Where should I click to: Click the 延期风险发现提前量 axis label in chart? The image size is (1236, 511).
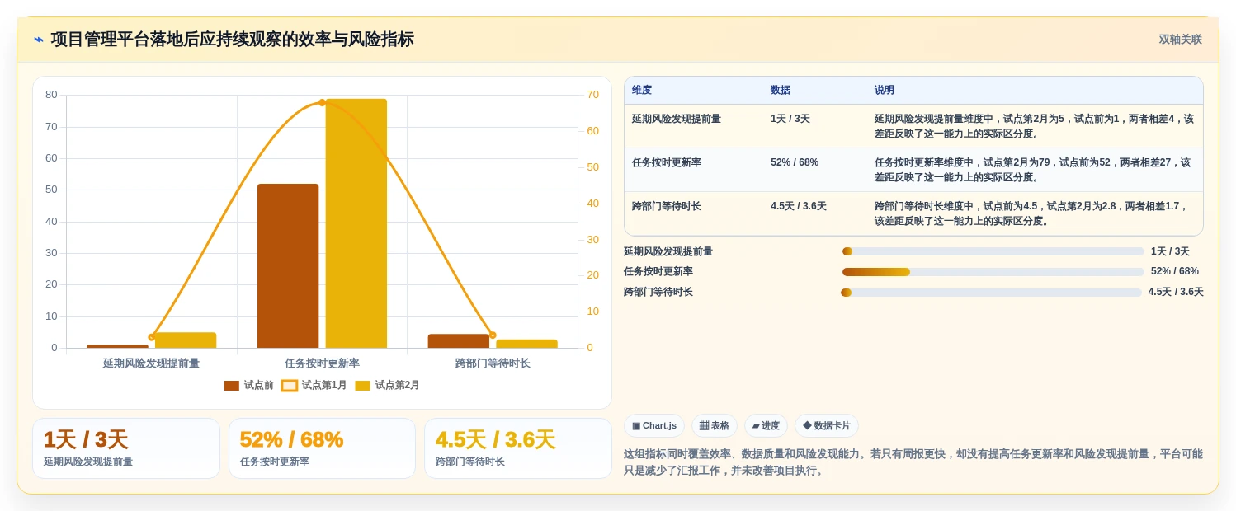(x=151, y=363)
